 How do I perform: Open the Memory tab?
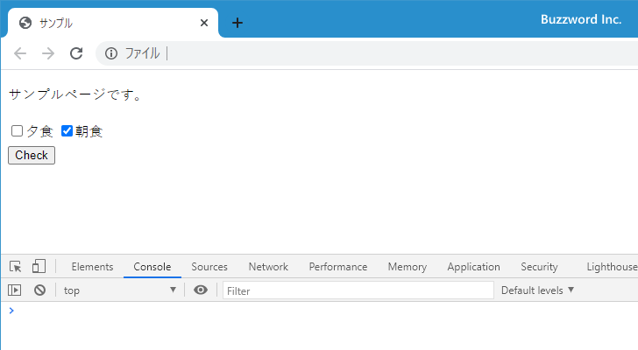408,267
